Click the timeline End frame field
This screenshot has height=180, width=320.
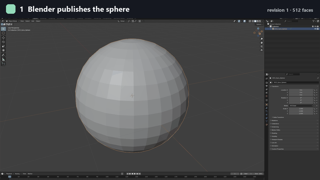[259, 174]
